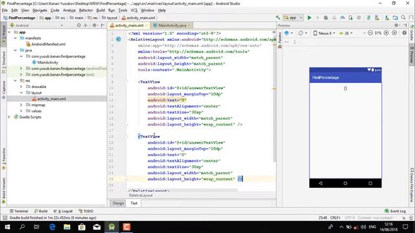The image size is (415, 233).
Task: Click Android Studio icon in the taskbar
Action: point(112,227)
